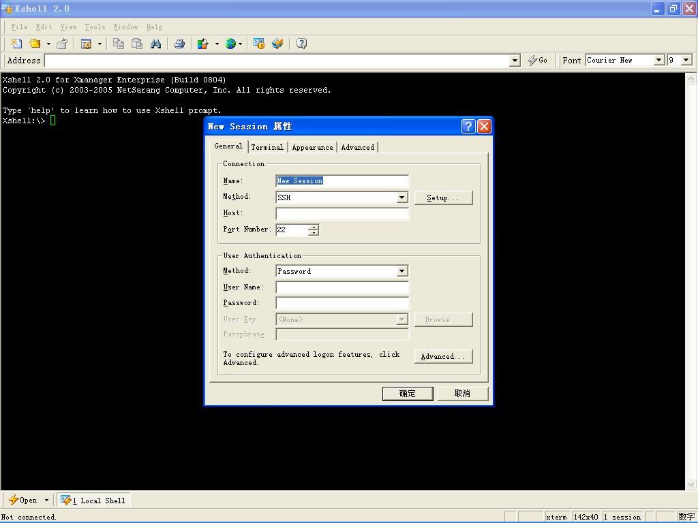Screen dimensions: 698x523
Task: Open the Edit menu
Action: (x=44, y=27)
